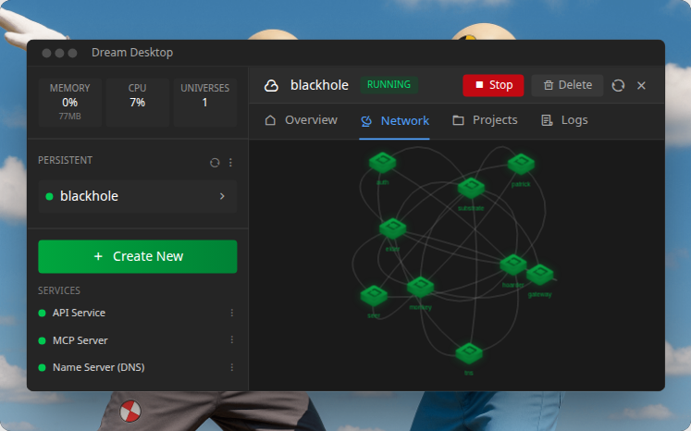The image size is (691, 431).
Task: Close the blackhole detail panel
Action: (x=641, y=85)
